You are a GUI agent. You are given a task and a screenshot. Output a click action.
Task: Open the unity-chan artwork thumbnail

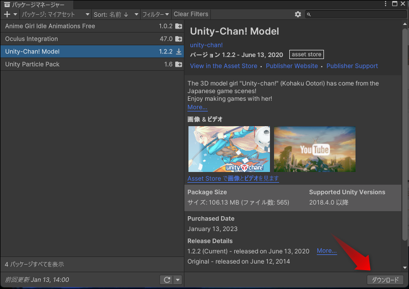[229, 149]
